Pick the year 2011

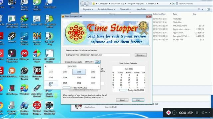(79, 72)
